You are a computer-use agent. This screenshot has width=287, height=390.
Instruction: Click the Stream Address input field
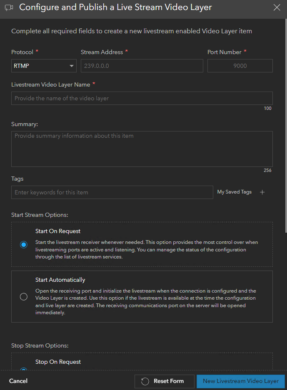142,66
